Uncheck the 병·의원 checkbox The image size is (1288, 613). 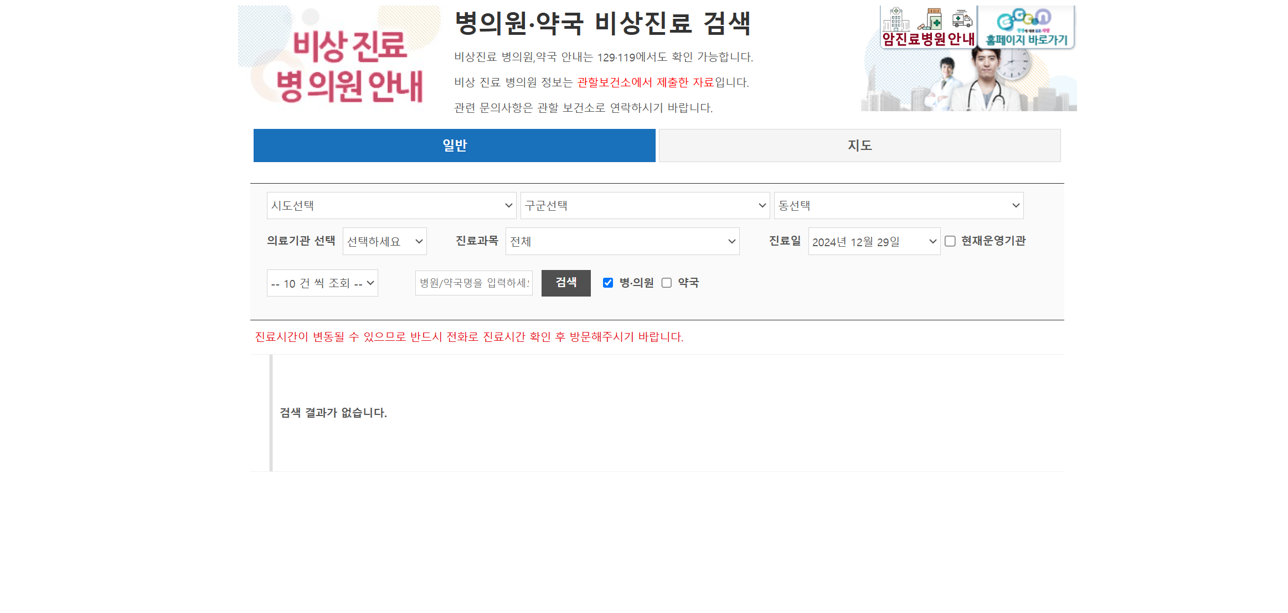click(609, 283)
